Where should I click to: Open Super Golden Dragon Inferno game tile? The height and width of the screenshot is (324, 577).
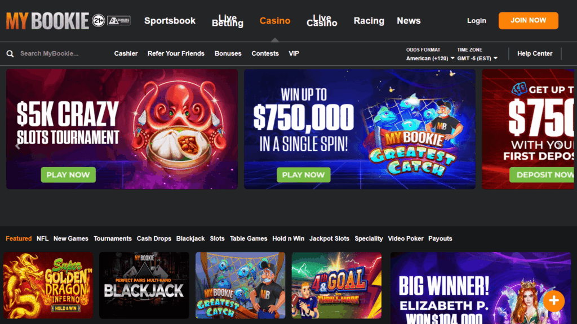[x=48, y=285]
